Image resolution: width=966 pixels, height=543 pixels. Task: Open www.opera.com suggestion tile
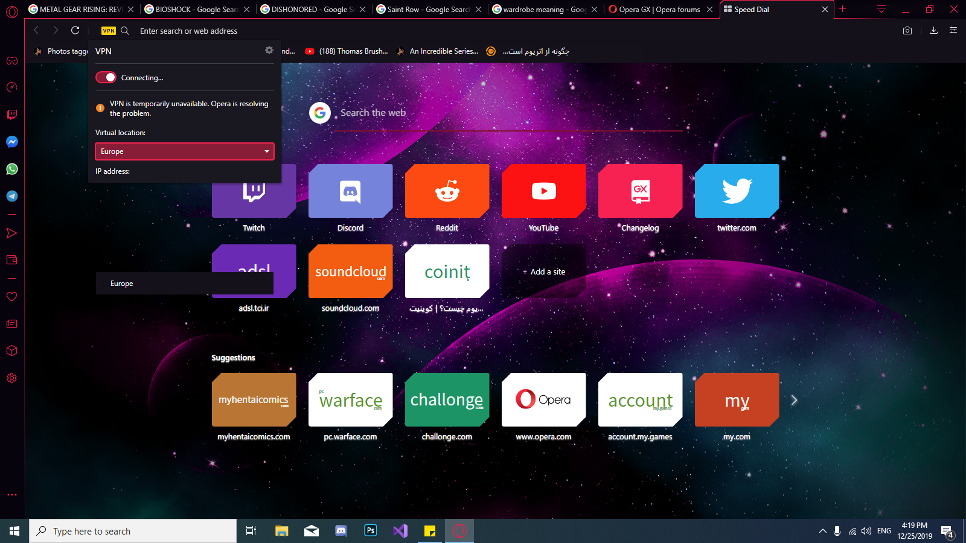point(543,399)
